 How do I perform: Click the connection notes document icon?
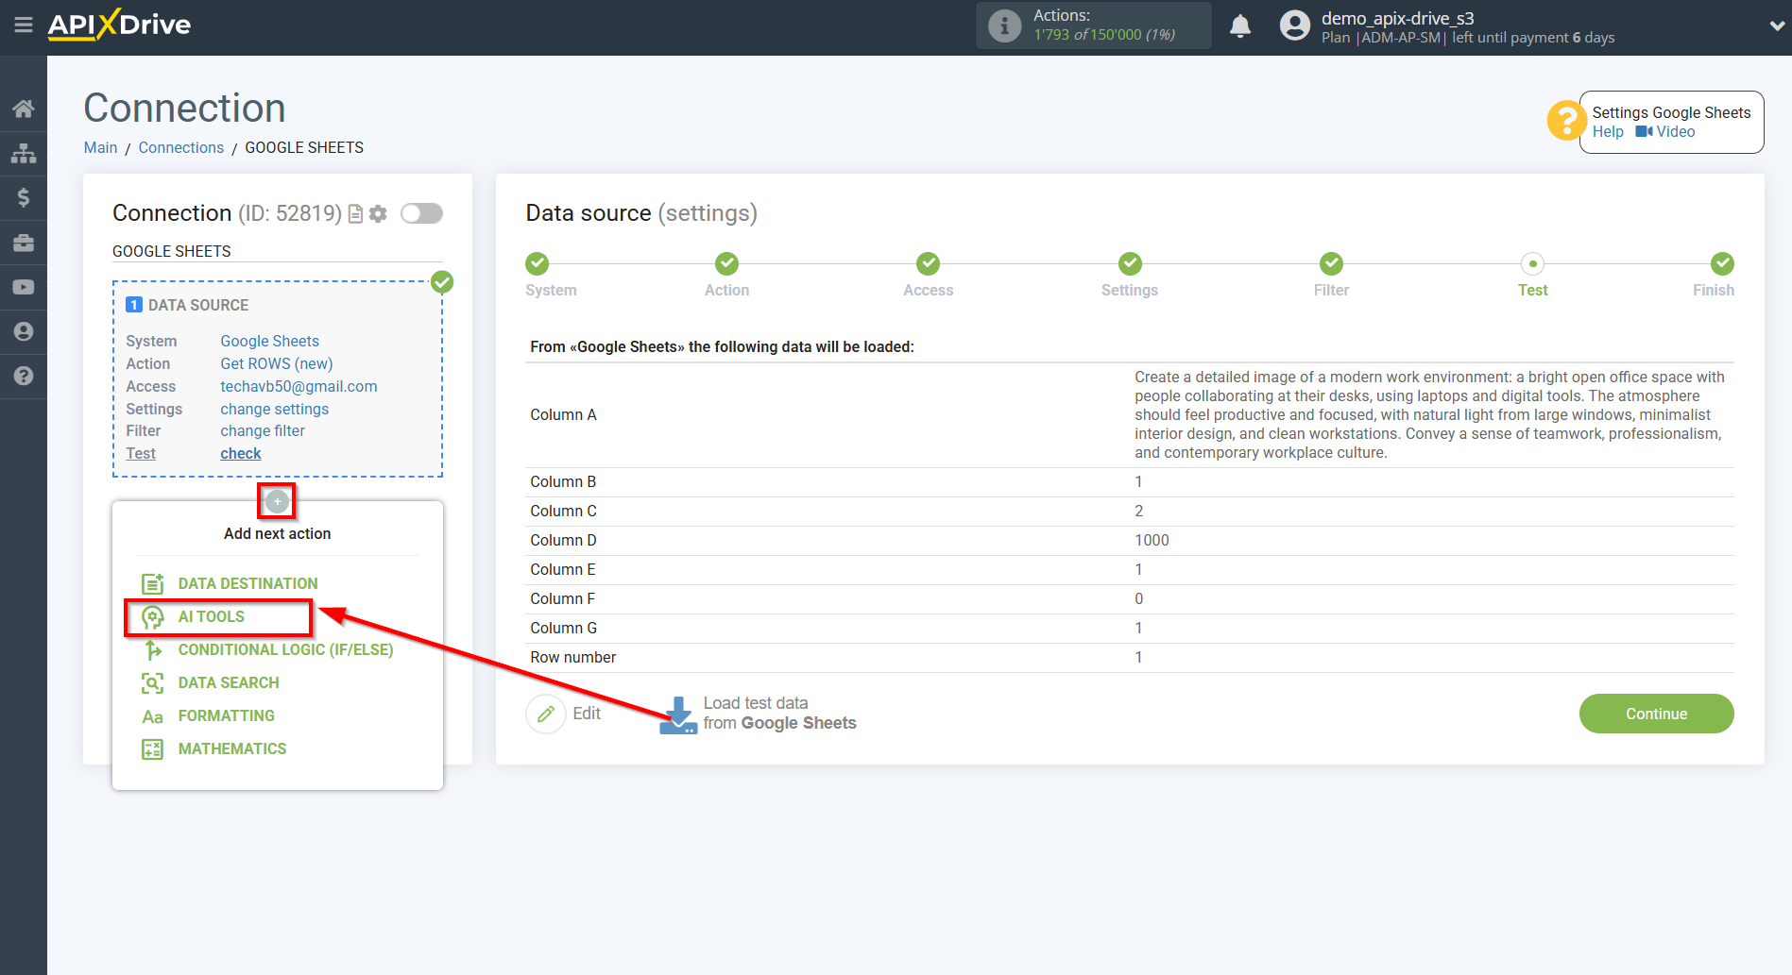[x=355, y=213]
